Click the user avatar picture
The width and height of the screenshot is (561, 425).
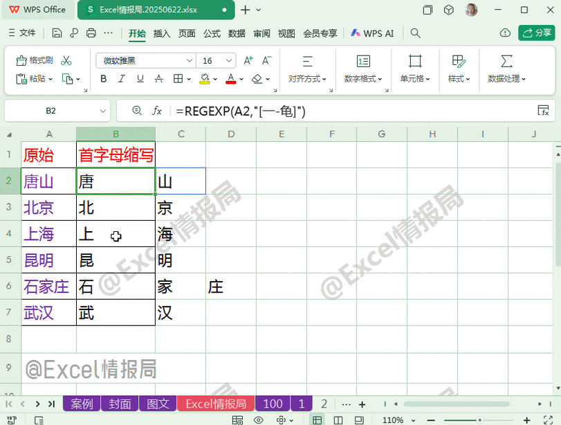coord(471,10)
